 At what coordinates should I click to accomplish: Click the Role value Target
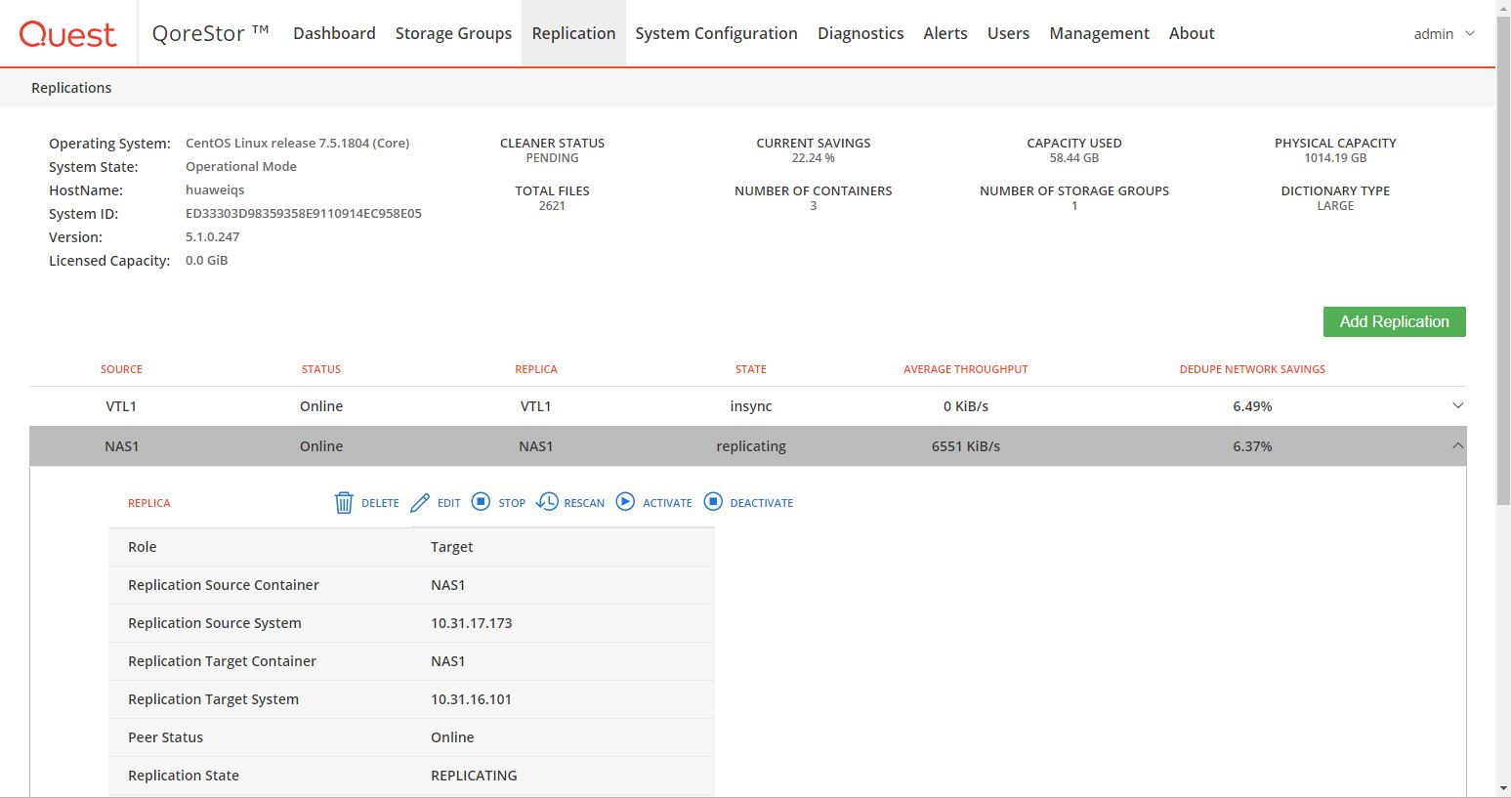[x=452, y=547]
